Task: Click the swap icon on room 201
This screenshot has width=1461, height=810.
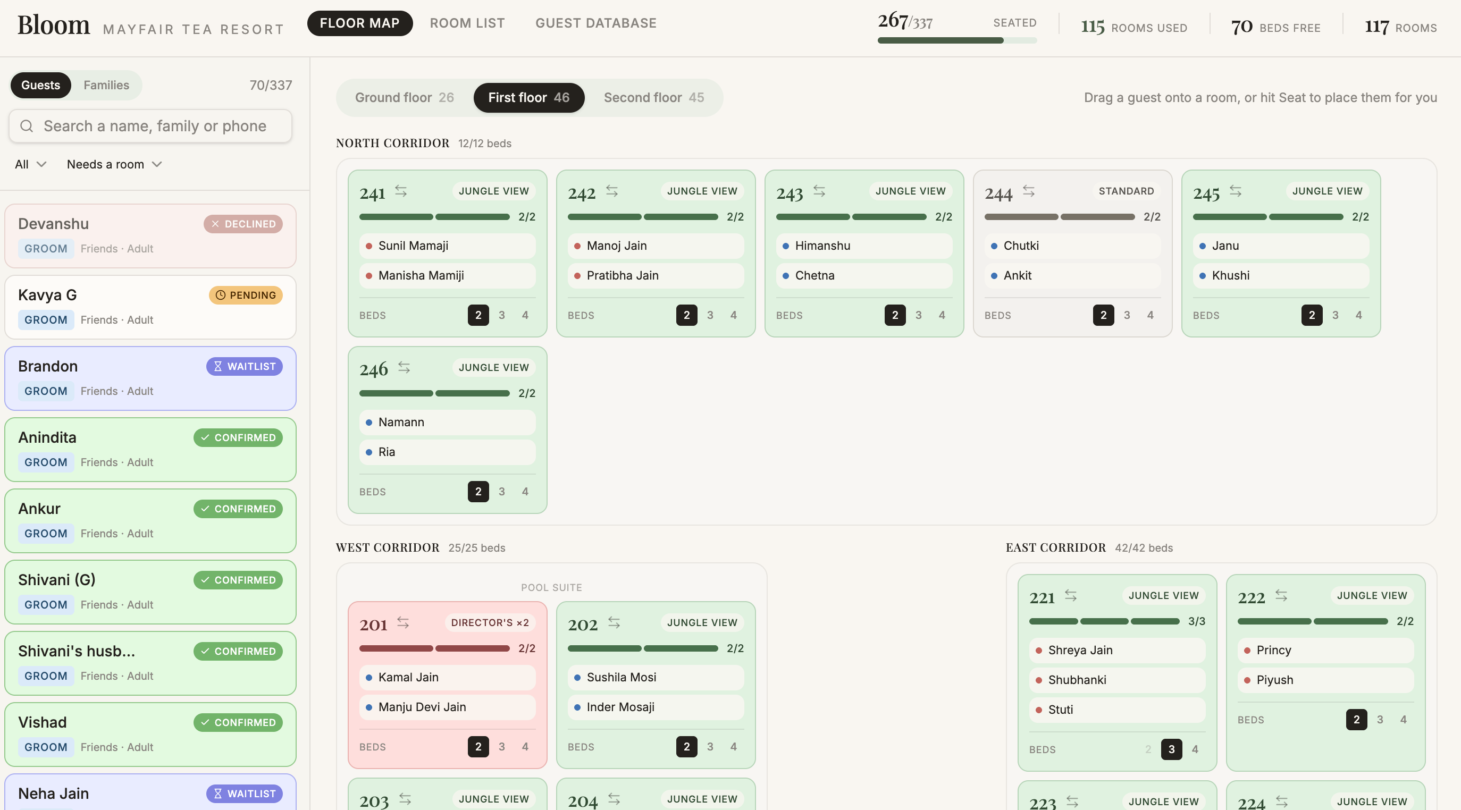Action: 403,622
